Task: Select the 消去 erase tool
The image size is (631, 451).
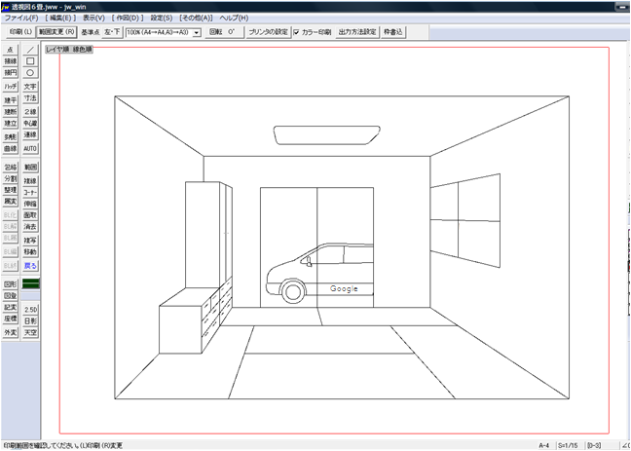Action: click(31, 226)
